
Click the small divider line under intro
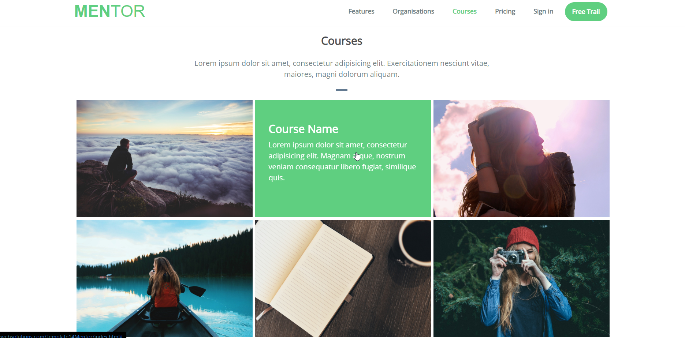coord(342,90)
